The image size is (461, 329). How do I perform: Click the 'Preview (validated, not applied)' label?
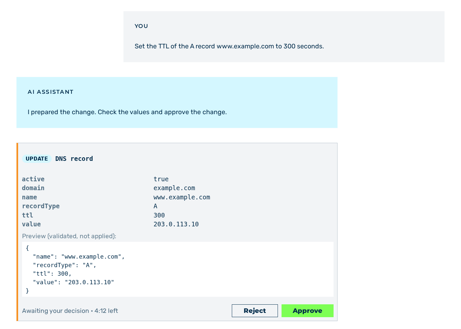69,236
